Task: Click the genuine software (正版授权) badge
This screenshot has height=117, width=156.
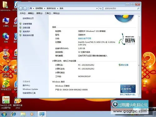Action: [128, 89]
